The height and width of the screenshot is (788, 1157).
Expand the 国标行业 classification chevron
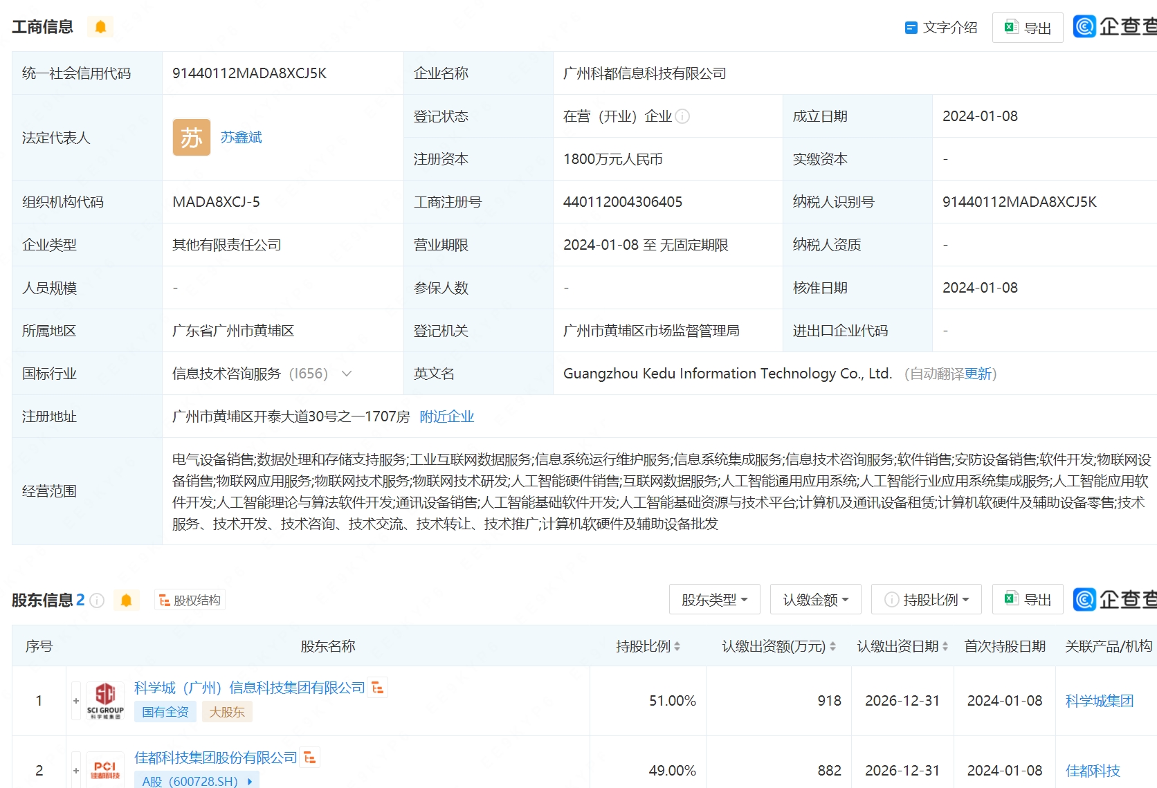(347, 374)
